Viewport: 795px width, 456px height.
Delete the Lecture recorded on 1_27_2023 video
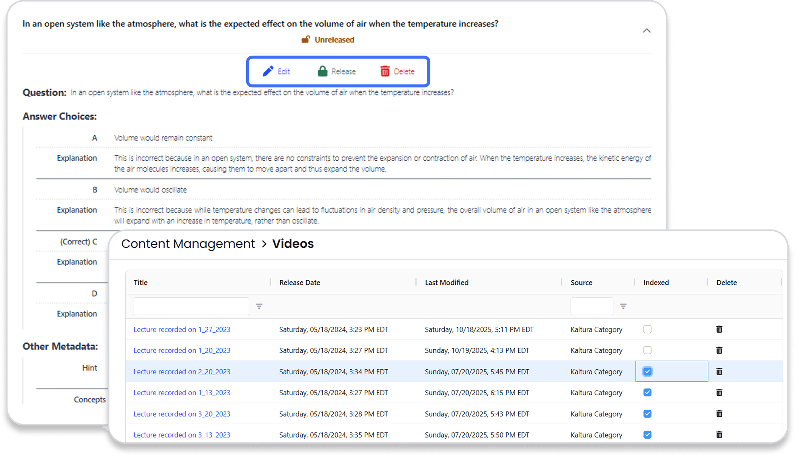pos(719,329)
